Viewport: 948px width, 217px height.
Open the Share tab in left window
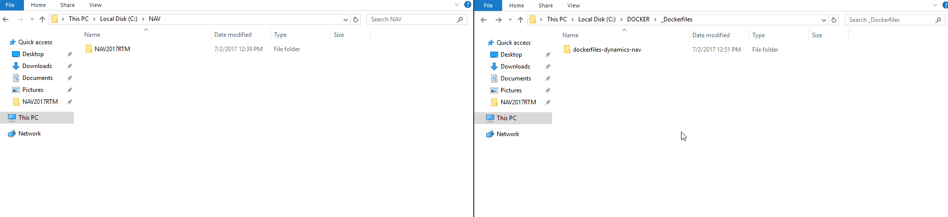[67, 5]
